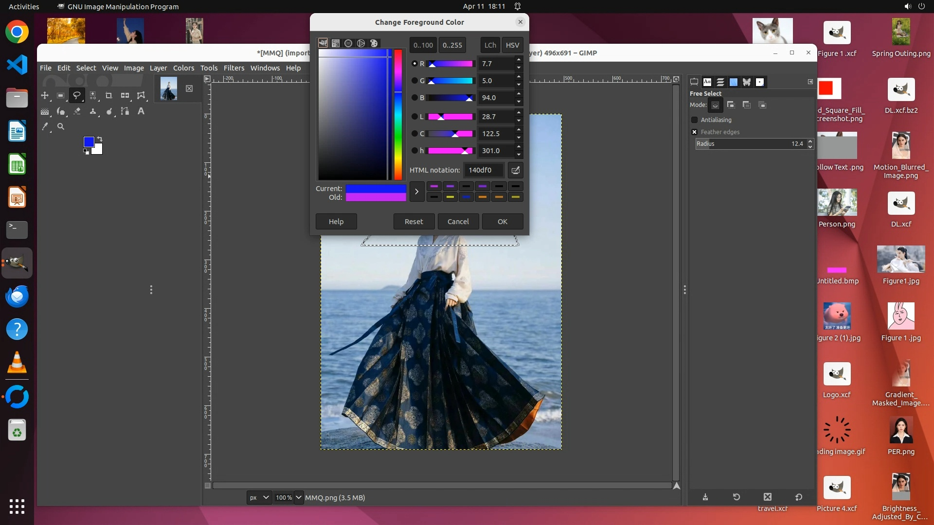The height and width of the screenshot is (525, 934).
Task: Swap foreground and background colors arrow
Action: point(100,139)
